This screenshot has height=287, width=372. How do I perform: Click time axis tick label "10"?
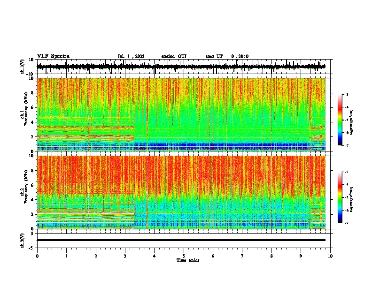point(330,256)
